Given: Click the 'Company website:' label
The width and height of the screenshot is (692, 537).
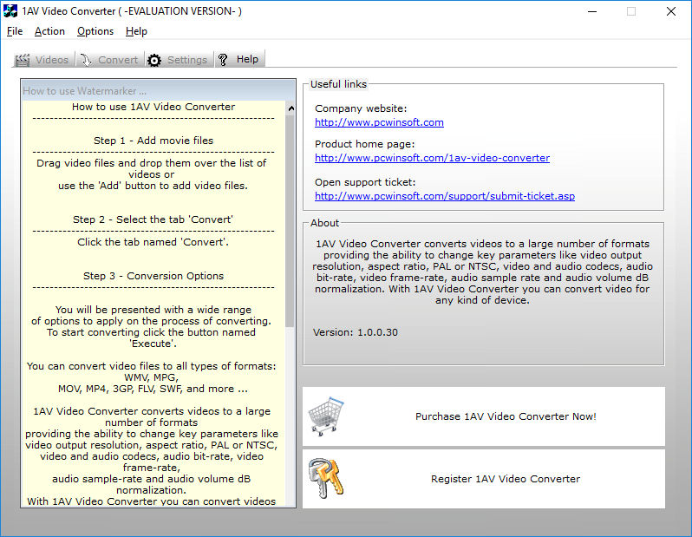Looking at the screenshot, I should pos(361,108).
